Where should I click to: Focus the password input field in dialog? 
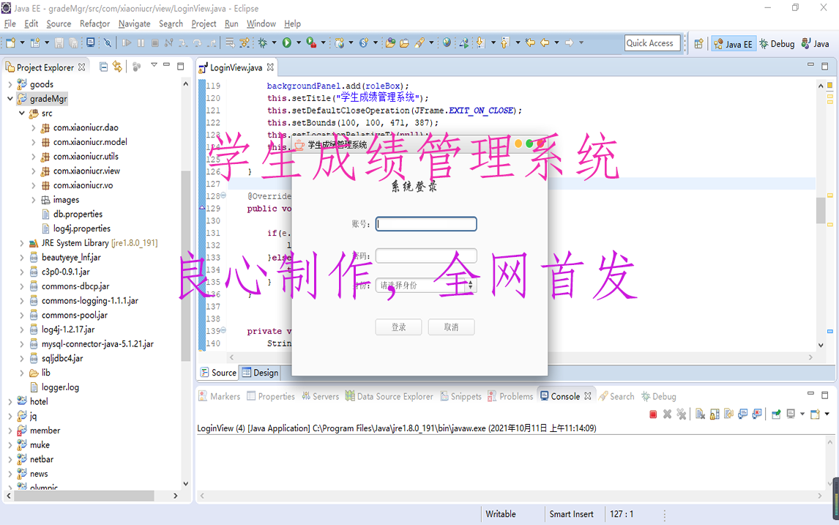pos(426,256)
